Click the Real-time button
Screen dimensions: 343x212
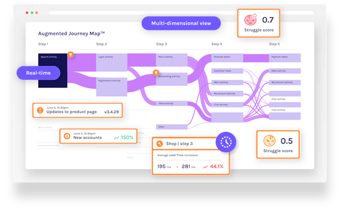pyautogui.click(x=38, y=73)
